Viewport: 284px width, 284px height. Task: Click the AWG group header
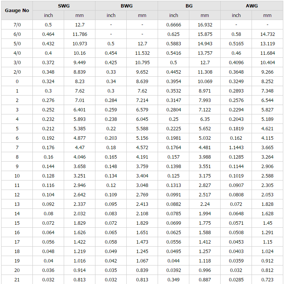pyautogui.click(x=252, y=6)
